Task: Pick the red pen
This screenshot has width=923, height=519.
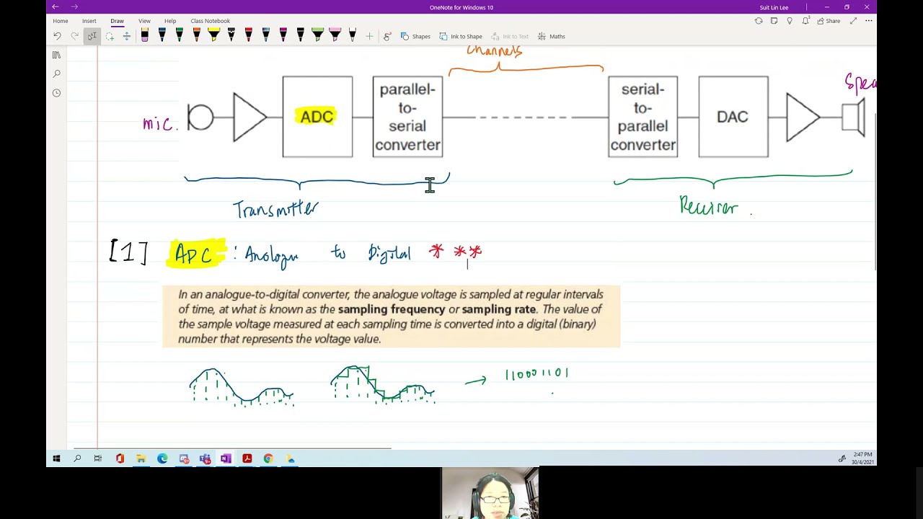Action: [x=248, y=35]
